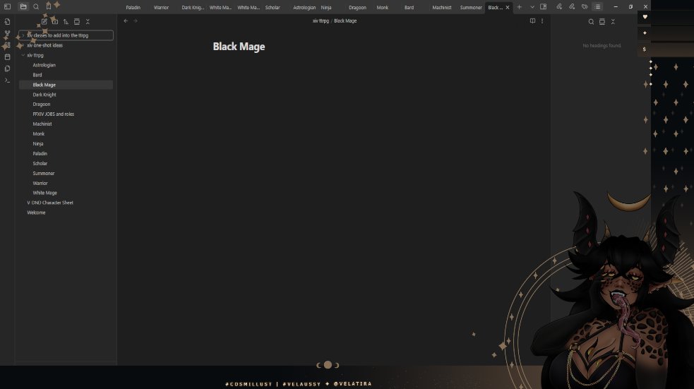Viewport: 694px width, 389px height.
Task: Switch to the Monk tab
Action: (383, 8)
